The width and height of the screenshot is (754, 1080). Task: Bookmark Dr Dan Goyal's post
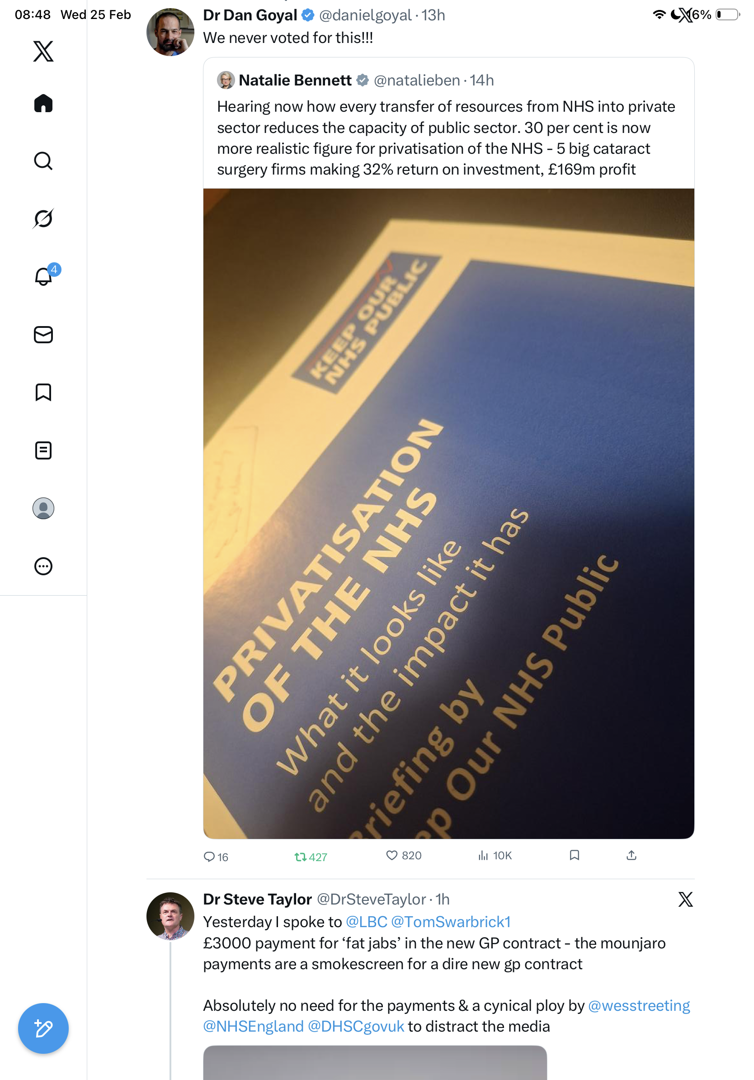pyautogui.click(x=574, y=855)
